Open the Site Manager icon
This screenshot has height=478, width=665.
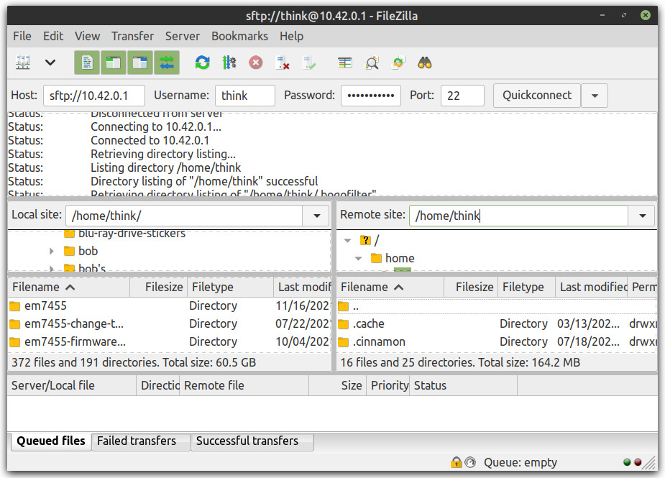[23, 63]
